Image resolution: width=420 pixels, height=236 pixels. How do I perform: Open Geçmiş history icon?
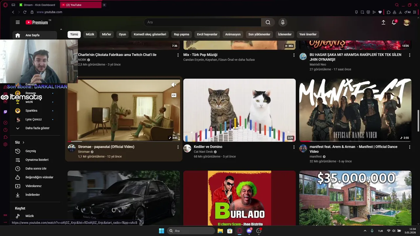tap(18, 151)
